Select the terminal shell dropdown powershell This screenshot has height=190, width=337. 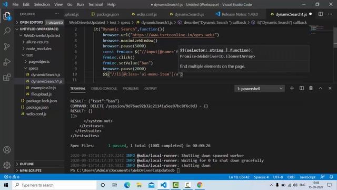click(260, 89)
